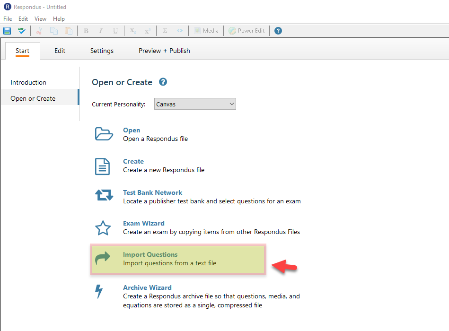Click the Exam Wizard star icon

103,228
